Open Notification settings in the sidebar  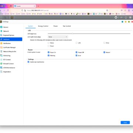pos(7,43)
